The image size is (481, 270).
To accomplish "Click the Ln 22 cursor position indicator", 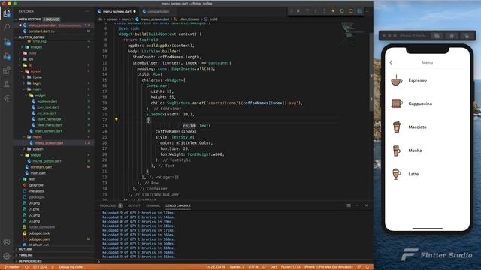I will 216,267.
